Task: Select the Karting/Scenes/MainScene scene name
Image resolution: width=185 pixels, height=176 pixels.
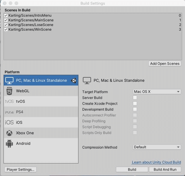Action: coord(31,20)
